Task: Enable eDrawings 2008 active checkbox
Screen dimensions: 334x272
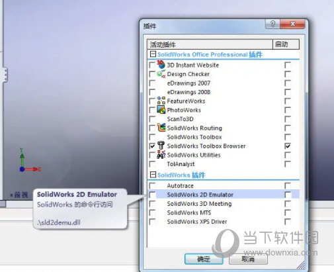Action: pyautogui.click(x=152, y=92)
